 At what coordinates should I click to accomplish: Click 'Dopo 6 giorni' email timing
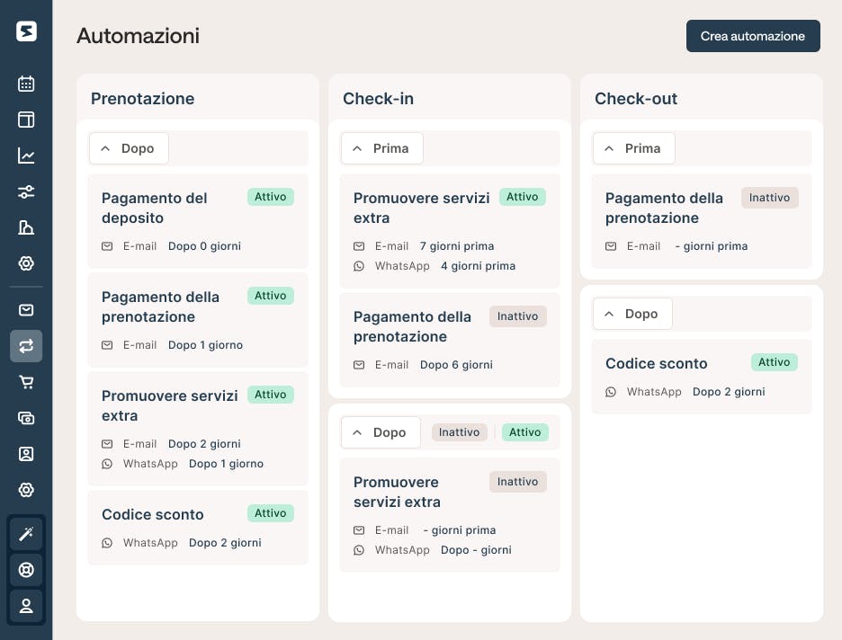456,365
